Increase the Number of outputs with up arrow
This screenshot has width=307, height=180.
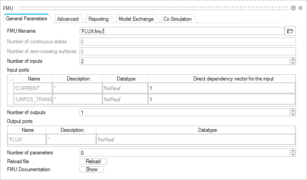click(x=293, y=111)
